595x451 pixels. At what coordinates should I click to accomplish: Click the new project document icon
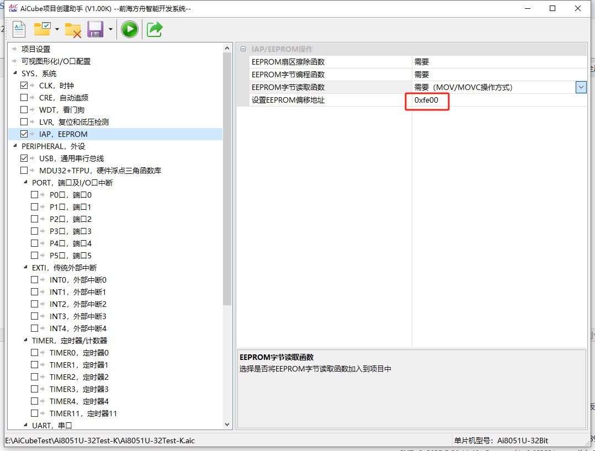pyautogui.click(x=19, y=29)
